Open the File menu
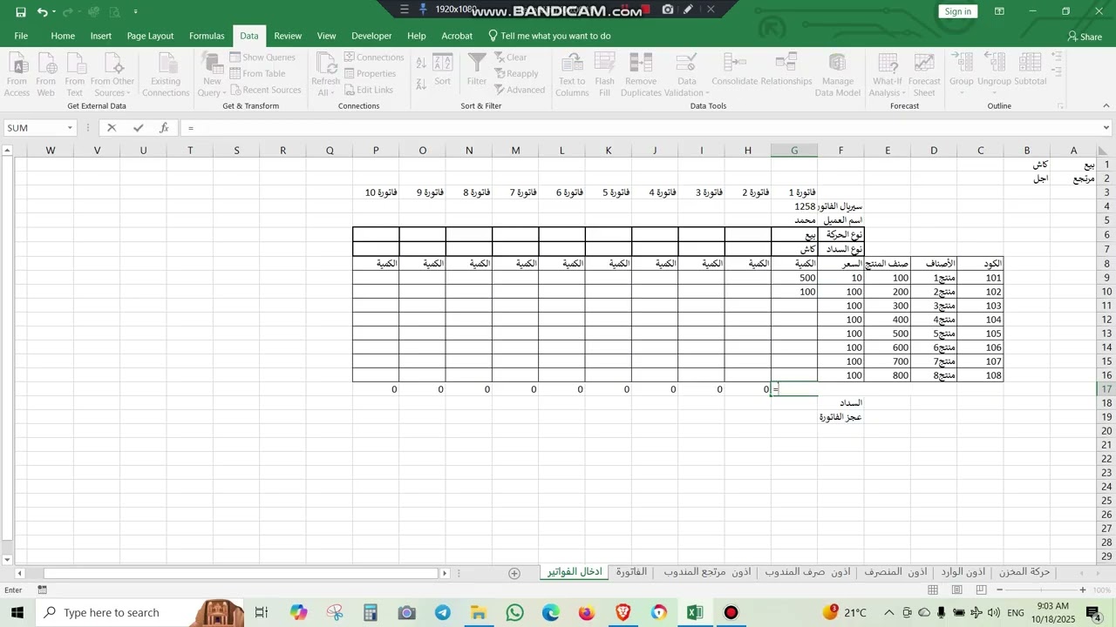1116x627 pixels. tap(21, 36)
